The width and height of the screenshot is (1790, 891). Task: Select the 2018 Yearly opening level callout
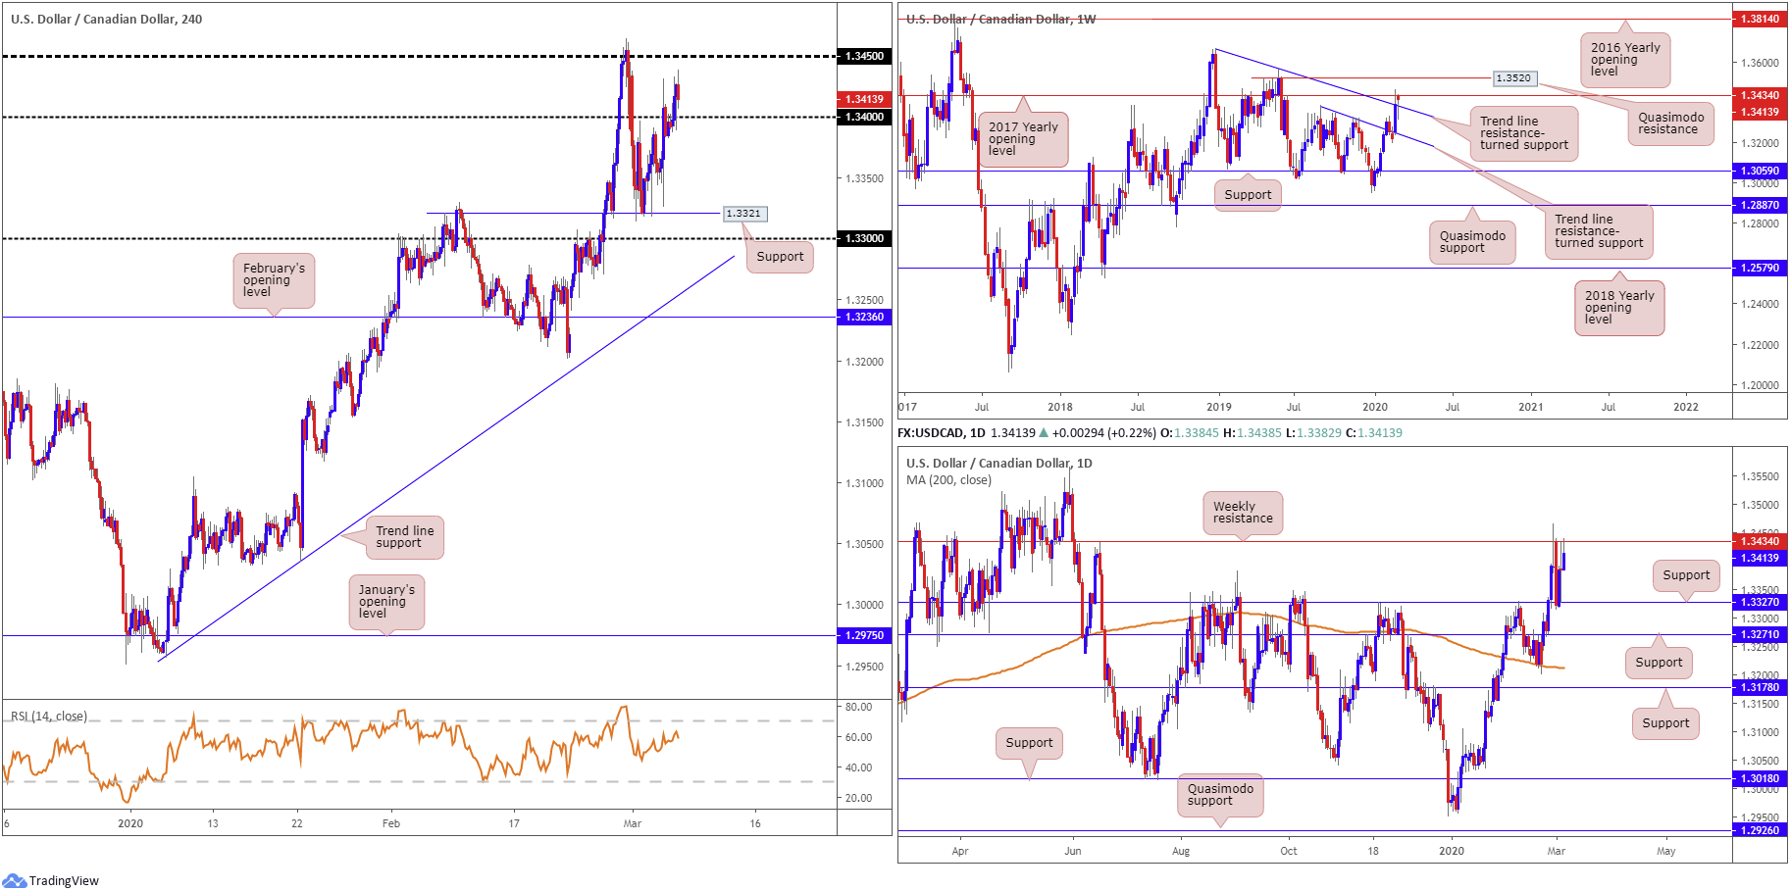pyautogui.click(x=1619, y=308)
